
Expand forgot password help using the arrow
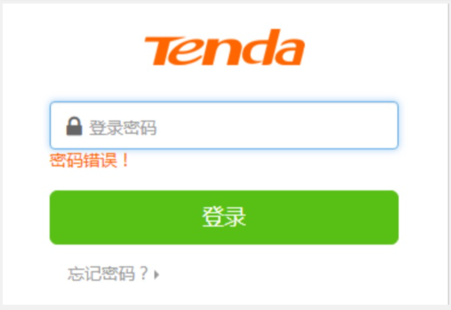(157, 274)
